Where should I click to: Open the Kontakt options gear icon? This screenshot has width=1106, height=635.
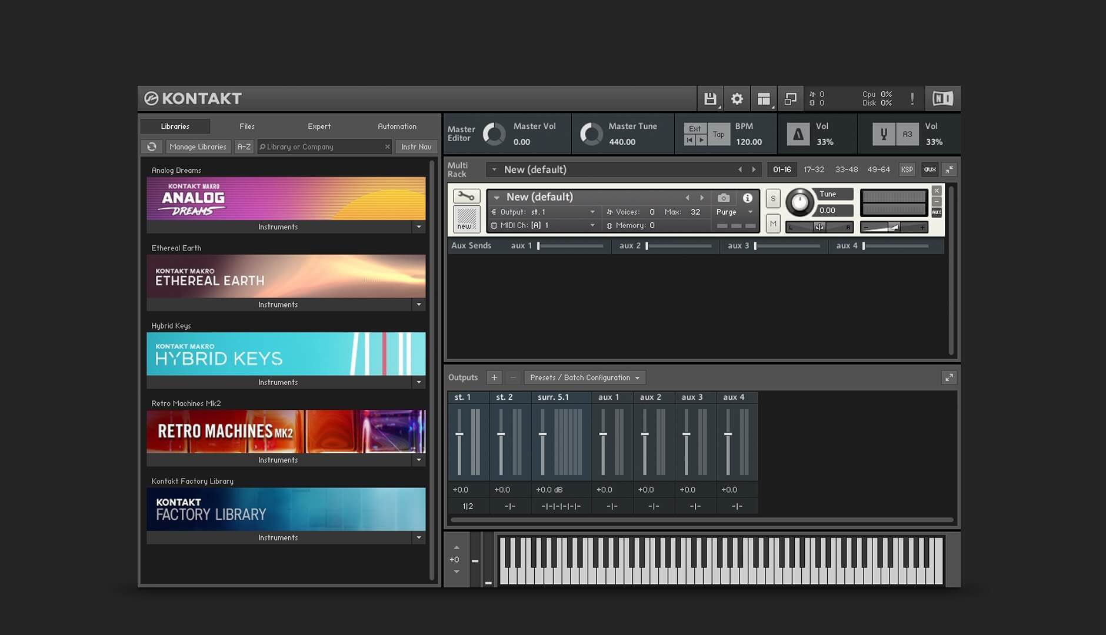[737, 98]
